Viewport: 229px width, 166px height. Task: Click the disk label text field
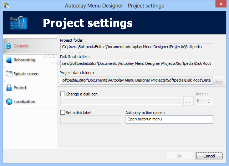click(91, 119)
